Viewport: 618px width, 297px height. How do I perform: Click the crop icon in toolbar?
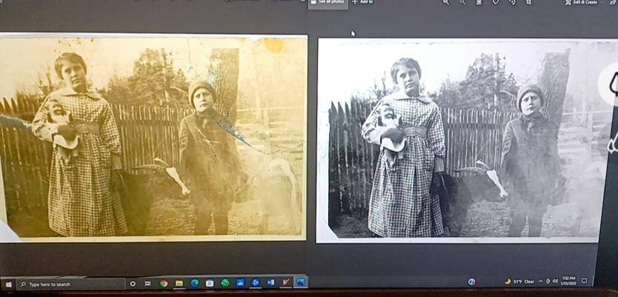click(527, 2)
